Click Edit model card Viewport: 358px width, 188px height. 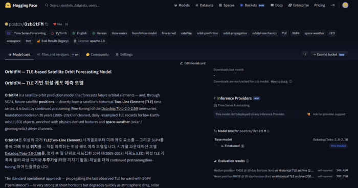pyautogui.click(x=192, y=63)
